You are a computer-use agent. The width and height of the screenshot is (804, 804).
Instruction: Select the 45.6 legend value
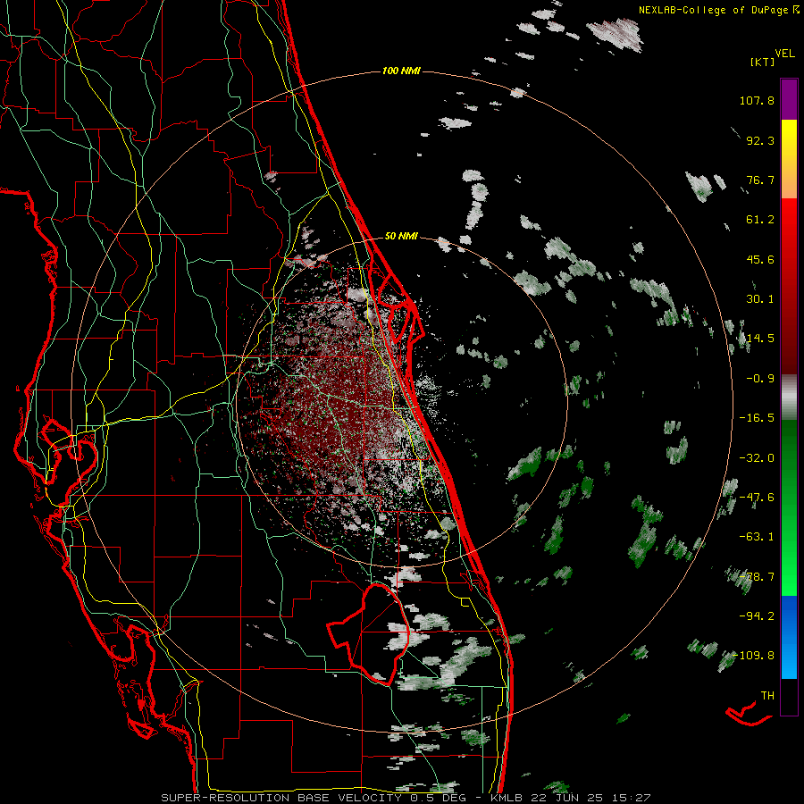coord(760,259)
